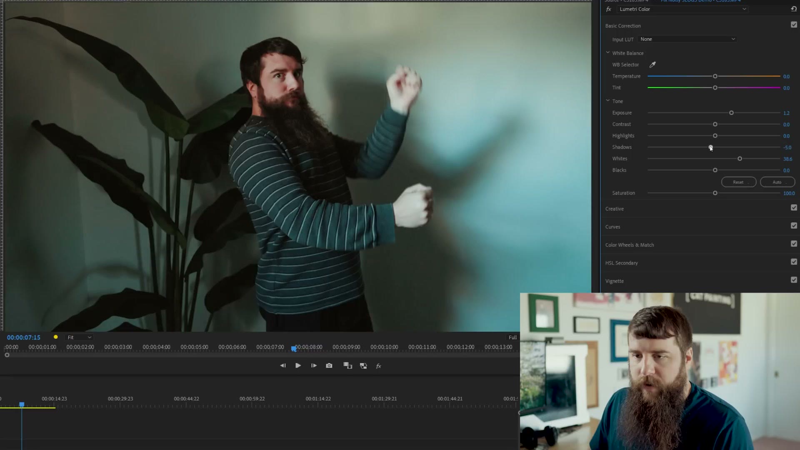Click the yellow dot beside the timecode
The width and height of the screenshot is (800, 450).
coord(55,337)
